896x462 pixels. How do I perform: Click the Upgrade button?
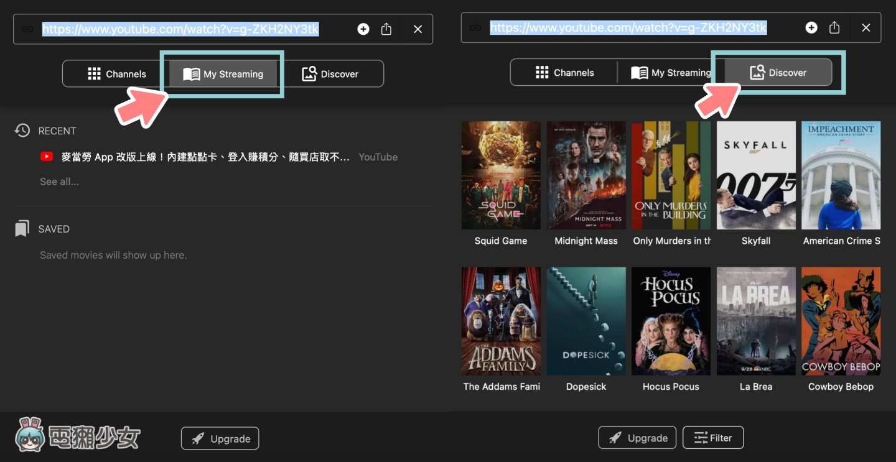coord(220,438)
